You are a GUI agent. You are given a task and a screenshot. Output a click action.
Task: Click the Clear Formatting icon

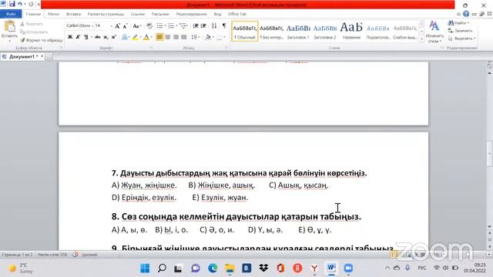click(x=149, y=26)
